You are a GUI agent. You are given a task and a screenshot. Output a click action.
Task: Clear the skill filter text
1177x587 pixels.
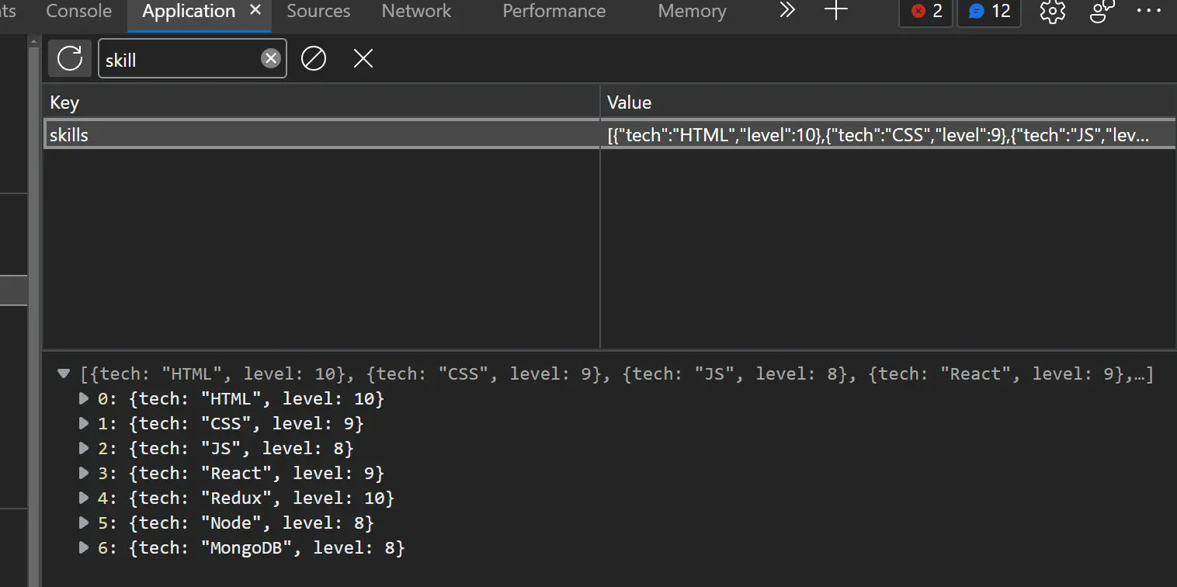click(270, 59)
